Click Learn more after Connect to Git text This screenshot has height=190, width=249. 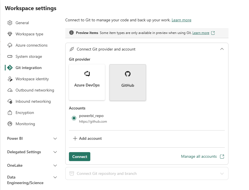(181, 20)
